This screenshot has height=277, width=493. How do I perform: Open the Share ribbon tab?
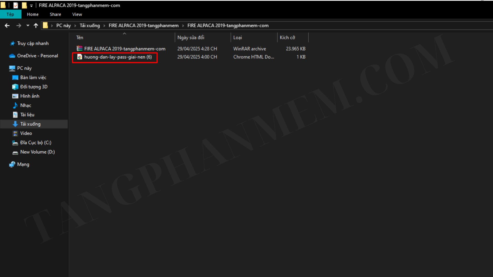(x=55, y=14)
